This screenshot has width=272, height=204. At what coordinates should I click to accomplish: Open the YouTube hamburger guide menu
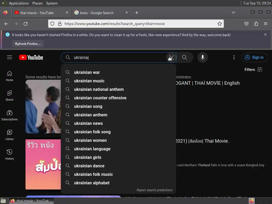10,57
